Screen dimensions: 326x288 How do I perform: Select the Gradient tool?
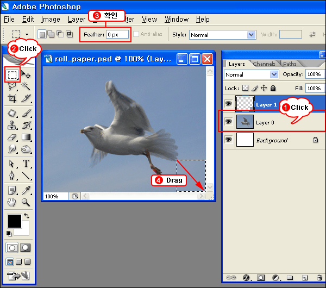(26, 137)
